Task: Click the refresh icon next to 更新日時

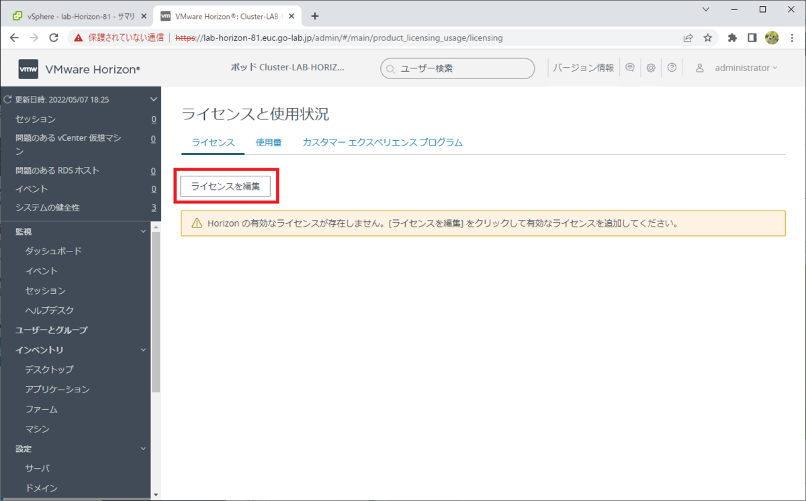Action: click(8, 99)
